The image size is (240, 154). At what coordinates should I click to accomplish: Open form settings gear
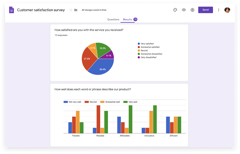(x=192, y=10)
